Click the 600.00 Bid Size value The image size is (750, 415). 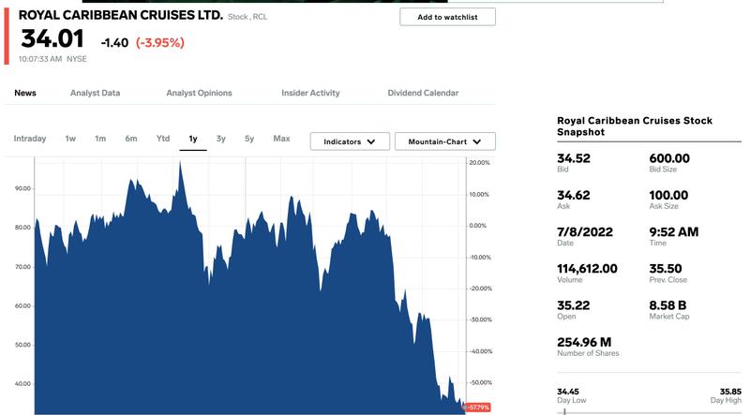(x=669, y=158)
